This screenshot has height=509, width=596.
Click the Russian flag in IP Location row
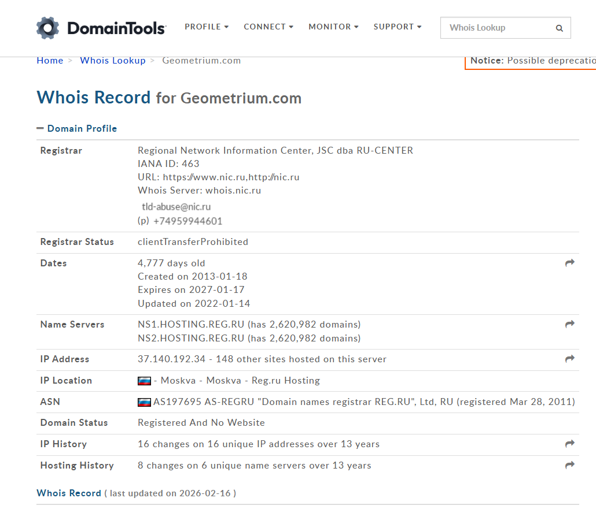[144, 381]
